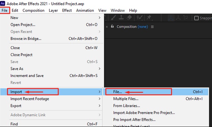The image size is (212, 127).
Task: Click the Local Axis Mode icon
Action: pyautogui.click(x=171, y=18)
